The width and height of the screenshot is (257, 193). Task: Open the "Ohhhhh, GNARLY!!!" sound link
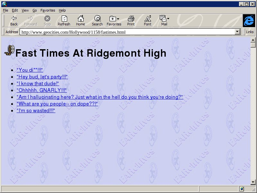pyautogui.click(x=41, y=90)
